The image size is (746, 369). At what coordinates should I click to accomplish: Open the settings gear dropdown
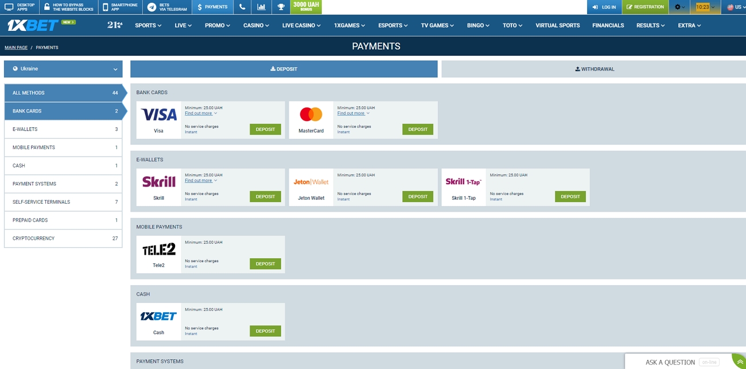pyautogui.click(x=679, y=7)
